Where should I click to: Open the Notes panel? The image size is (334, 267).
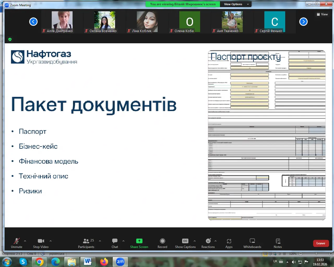(278, 243)
